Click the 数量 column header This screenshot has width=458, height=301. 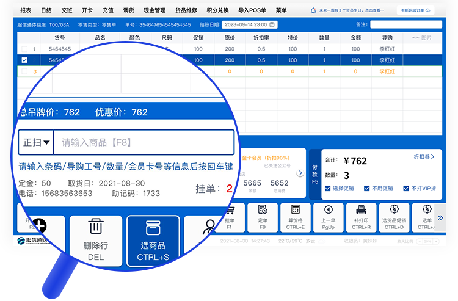pyautogui.click(x=324, y=38)
